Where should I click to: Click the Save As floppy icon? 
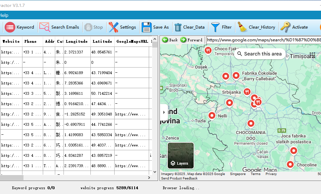(x=147, y=27)
